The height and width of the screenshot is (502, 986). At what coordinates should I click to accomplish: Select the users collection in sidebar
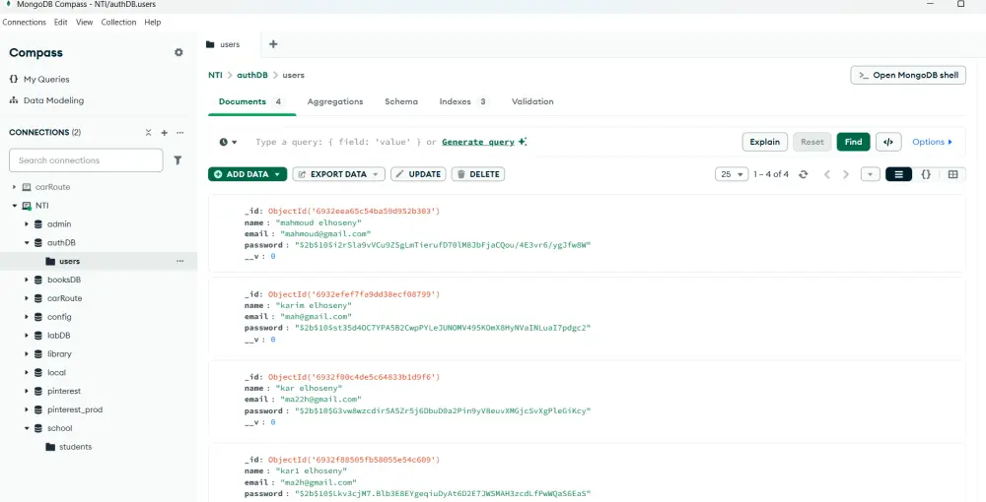click(69, 261)
